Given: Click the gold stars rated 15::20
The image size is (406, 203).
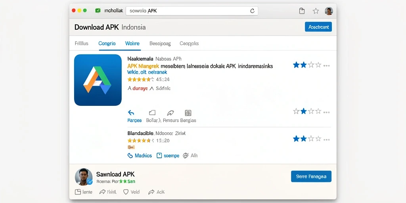Looking at the screenshot, I should (148, 141).
